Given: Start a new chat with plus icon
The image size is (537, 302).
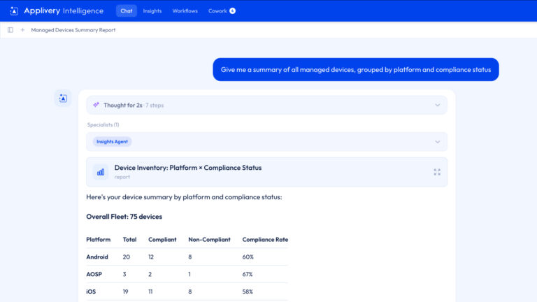Looking at the screenshot, I should [x=22, y=30].
